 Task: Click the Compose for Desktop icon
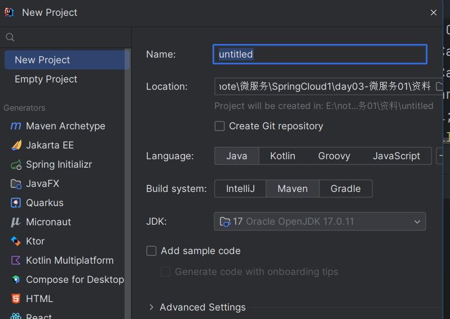coord(16,279)
